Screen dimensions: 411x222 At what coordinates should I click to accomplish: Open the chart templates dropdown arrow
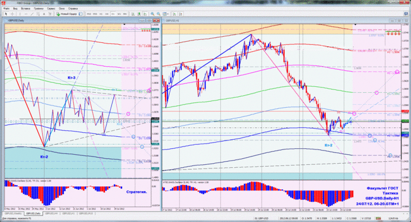point(168,14)
